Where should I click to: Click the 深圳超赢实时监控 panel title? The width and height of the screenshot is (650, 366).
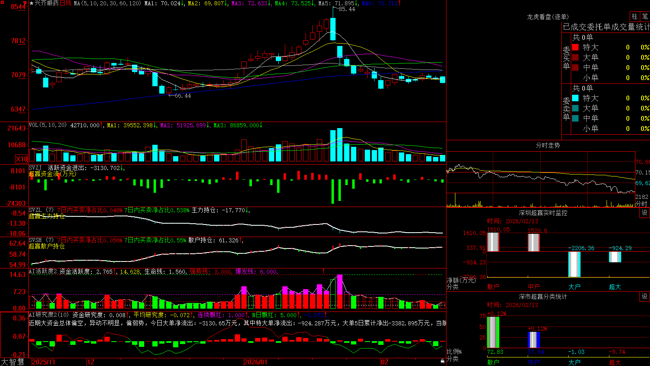(543, 213)
